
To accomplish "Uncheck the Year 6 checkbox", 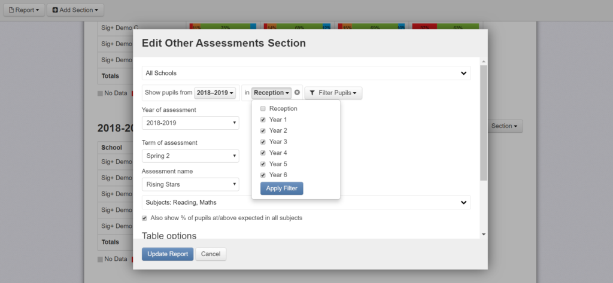I will pyautogui.click(x=263, y=175).
